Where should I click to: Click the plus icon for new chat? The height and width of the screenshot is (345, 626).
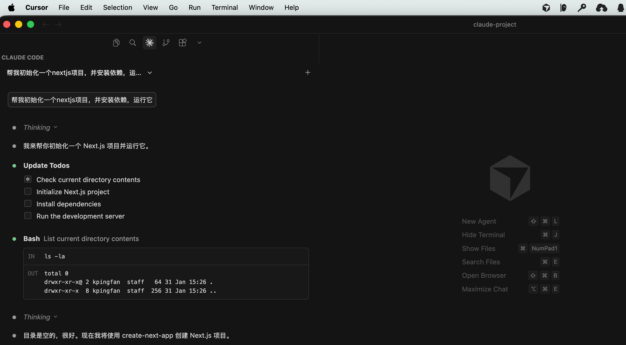point(308,73)
